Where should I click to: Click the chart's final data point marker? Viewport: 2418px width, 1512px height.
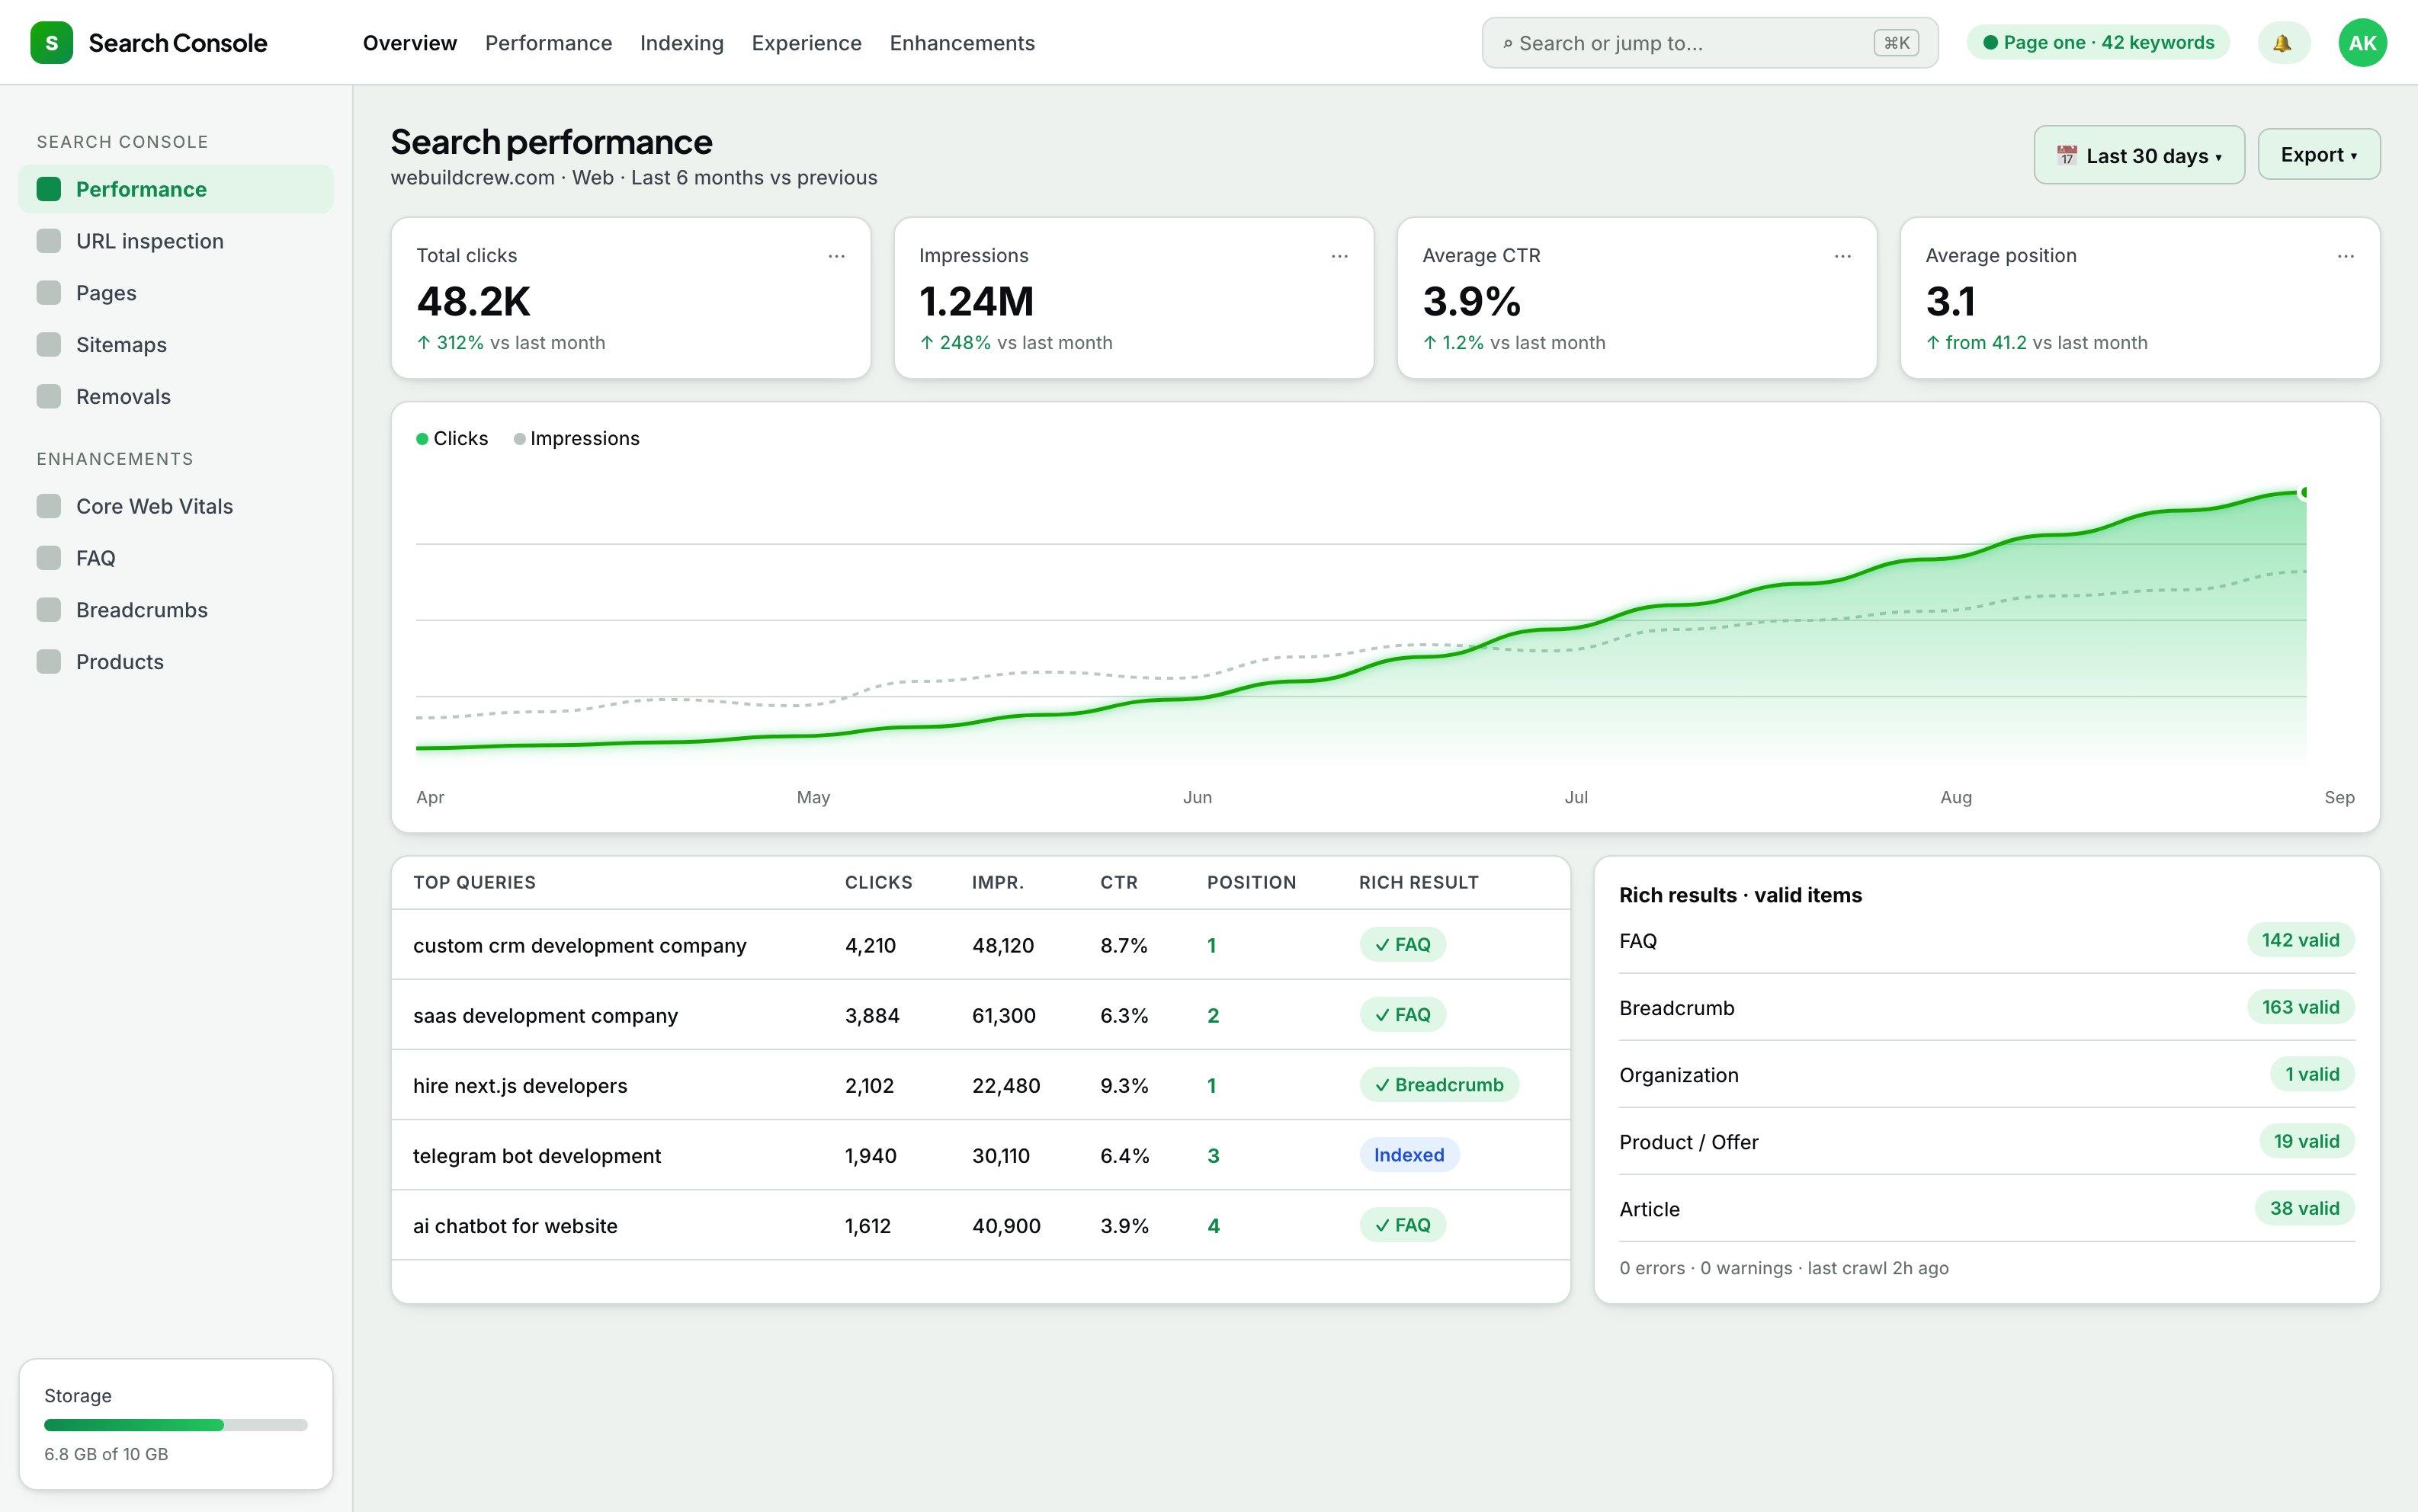click(2304, 492)
